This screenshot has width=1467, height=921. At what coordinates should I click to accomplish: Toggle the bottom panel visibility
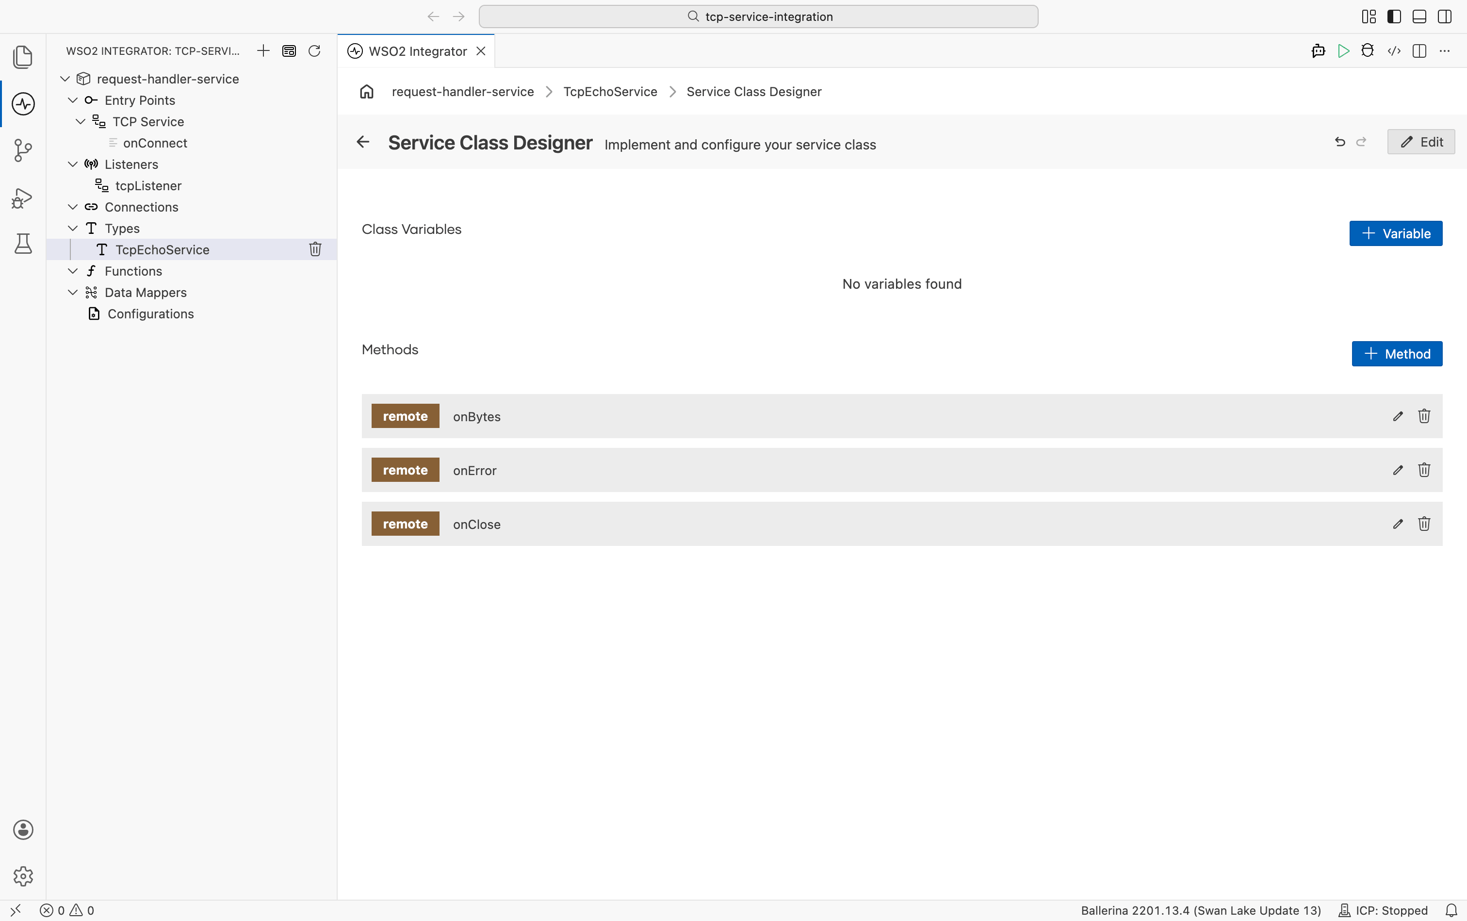pyautogui.click(x=1419, y=16)
